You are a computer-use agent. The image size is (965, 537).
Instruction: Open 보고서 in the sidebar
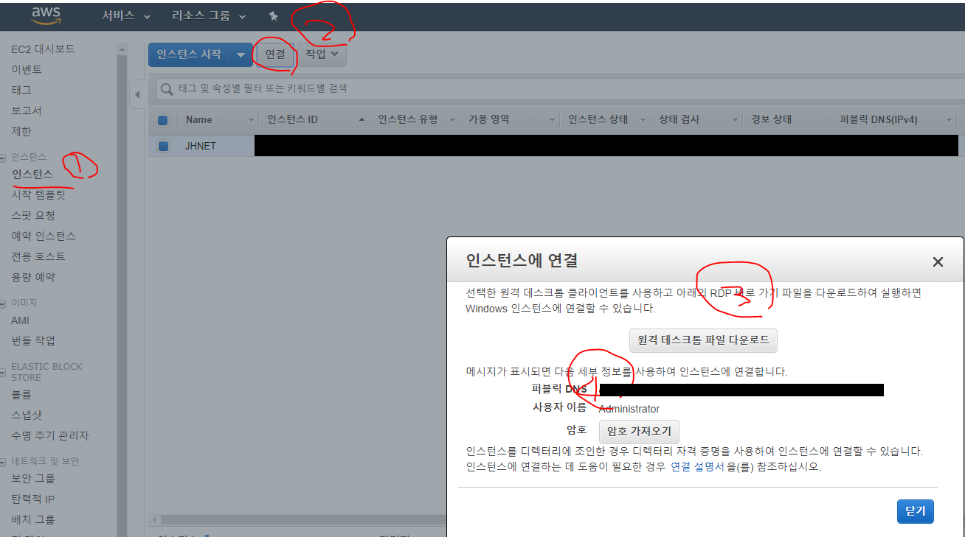pos(27,110)
